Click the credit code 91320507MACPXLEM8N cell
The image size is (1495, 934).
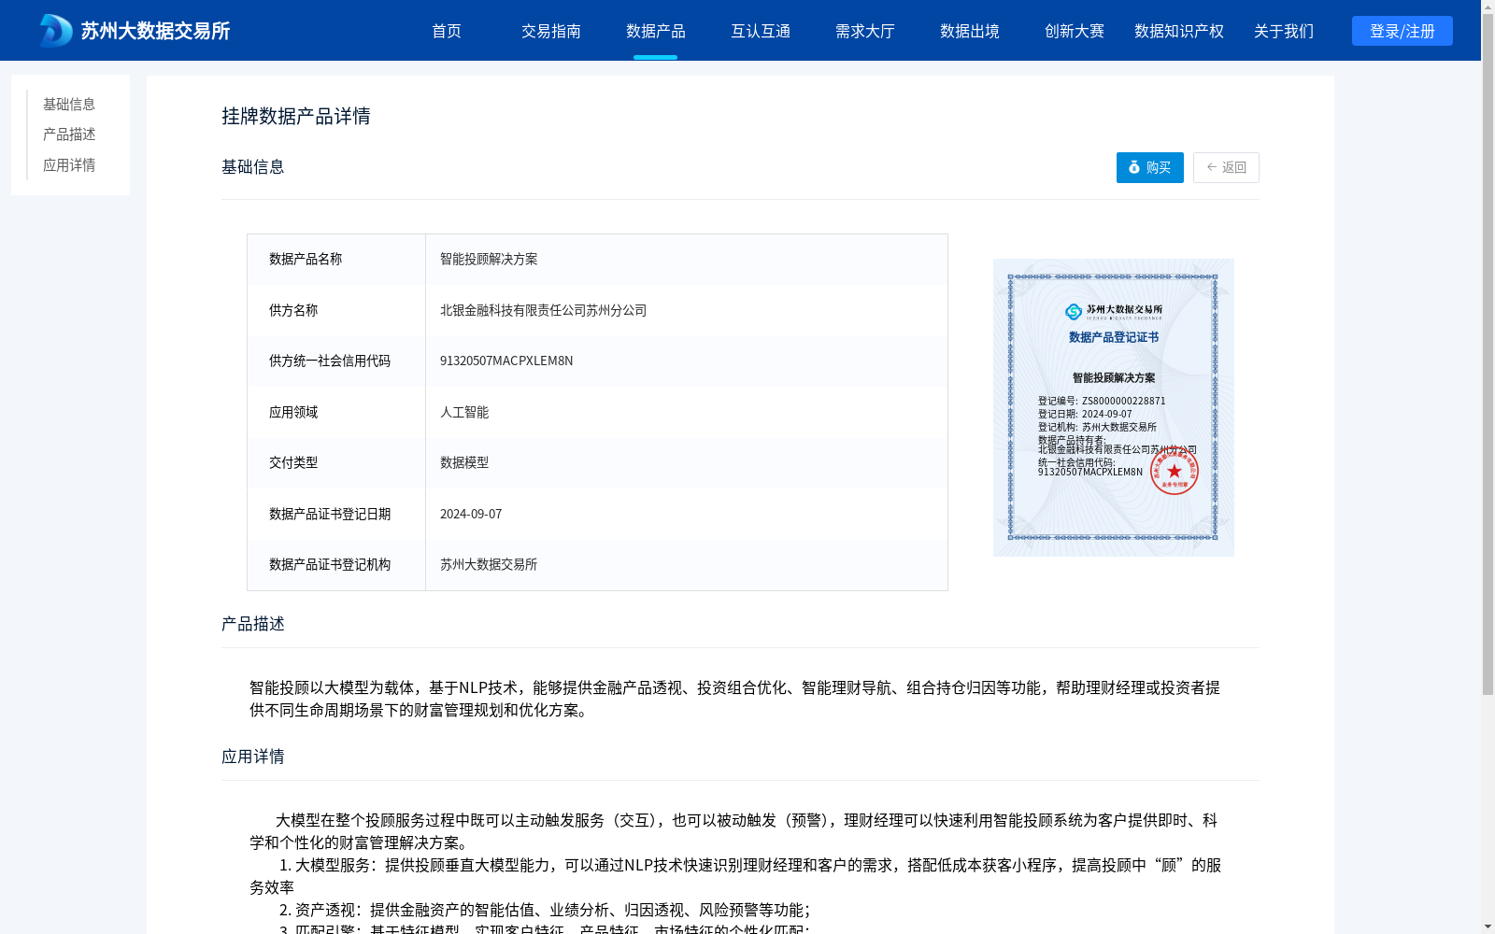pos(506,361)
